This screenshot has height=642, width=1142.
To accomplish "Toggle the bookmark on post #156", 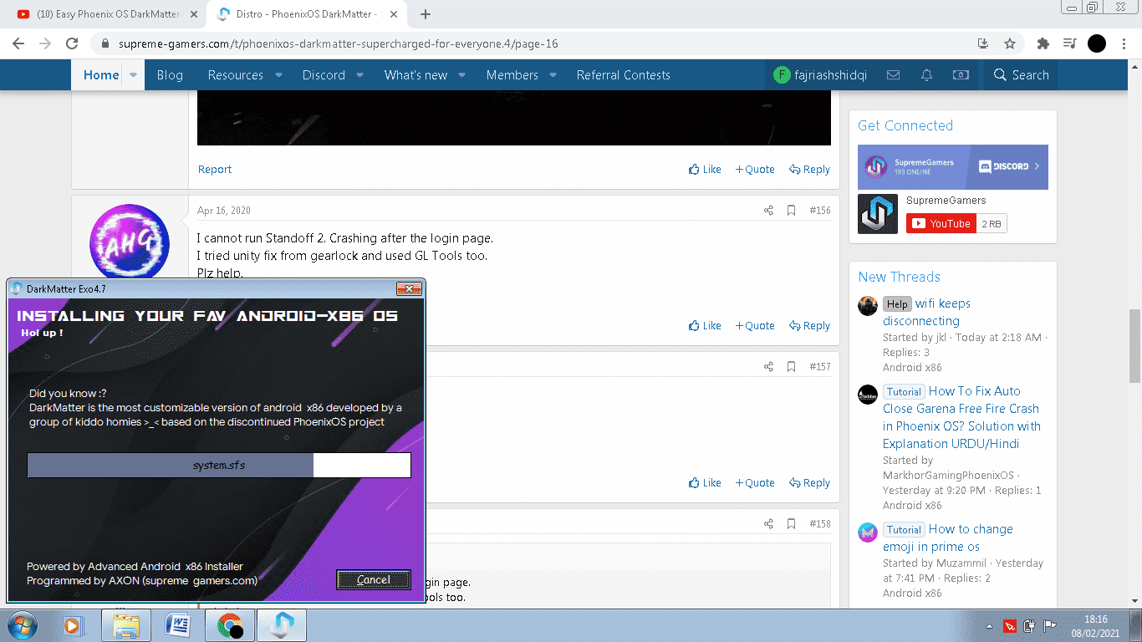I will [x=791, y=211].
